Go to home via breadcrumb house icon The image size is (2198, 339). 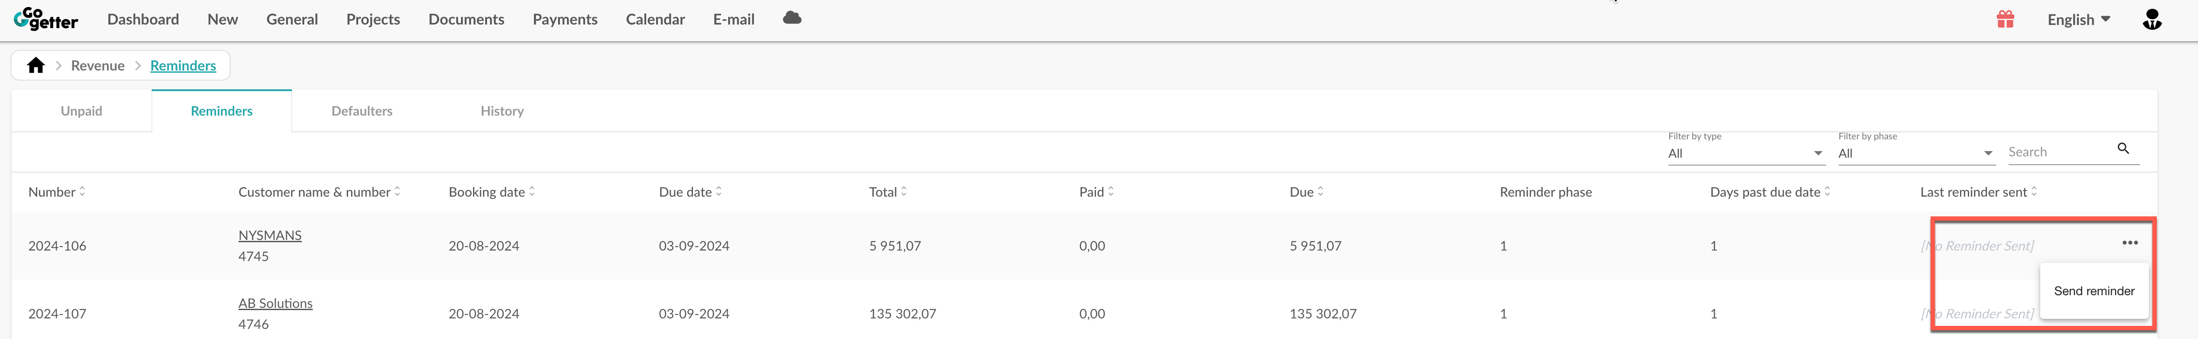(x=36, y=66)
